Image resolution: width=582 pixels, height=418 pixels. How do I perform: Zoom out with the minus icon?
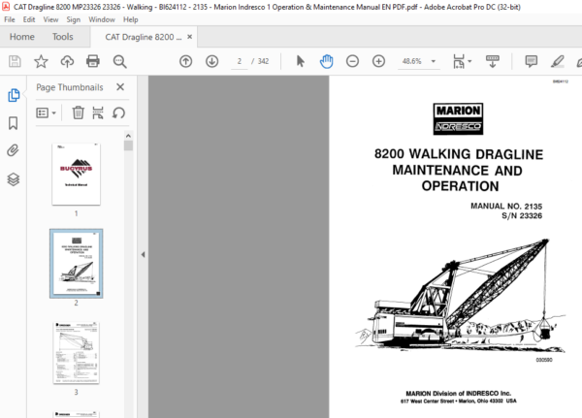(352, 61)
